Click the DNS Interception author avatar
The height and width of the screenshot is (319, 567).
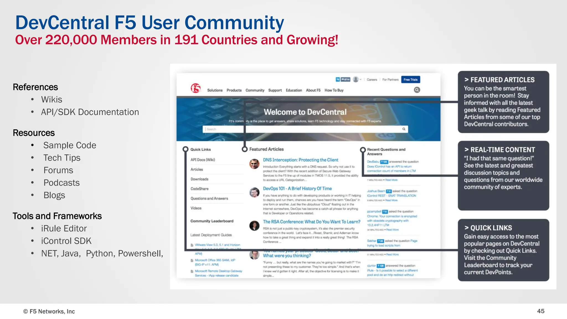[x=254, y=164]
